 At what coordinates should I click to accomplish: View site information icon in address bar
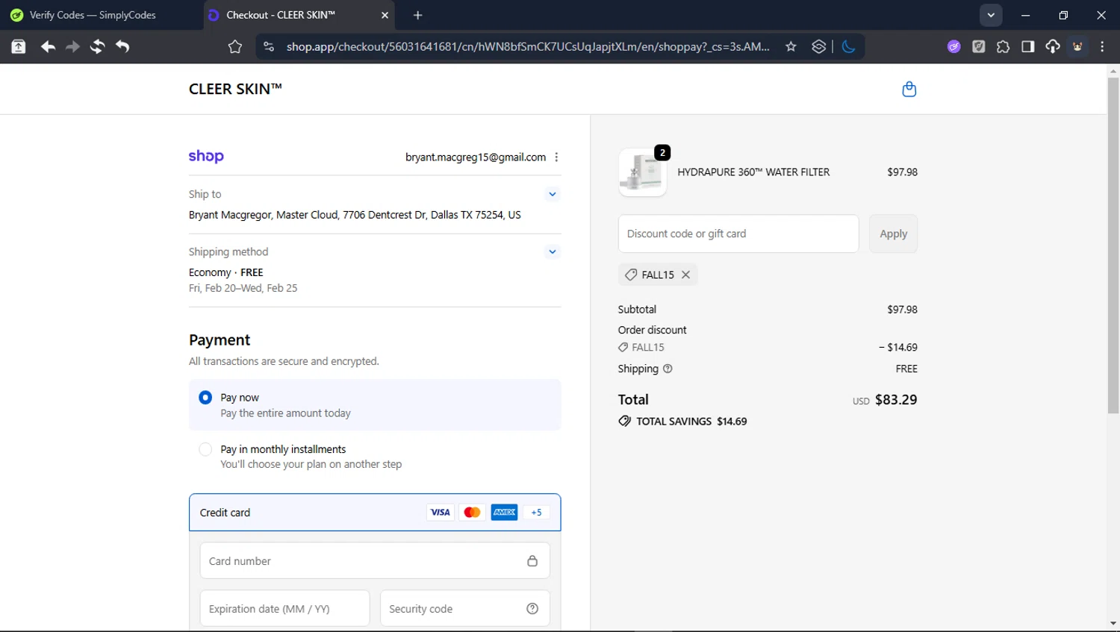point(269,46)
